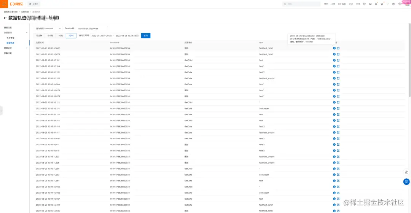Open the help question-mark icon
The width and height of the screenshot is (411, 213).
click(393, 4)
